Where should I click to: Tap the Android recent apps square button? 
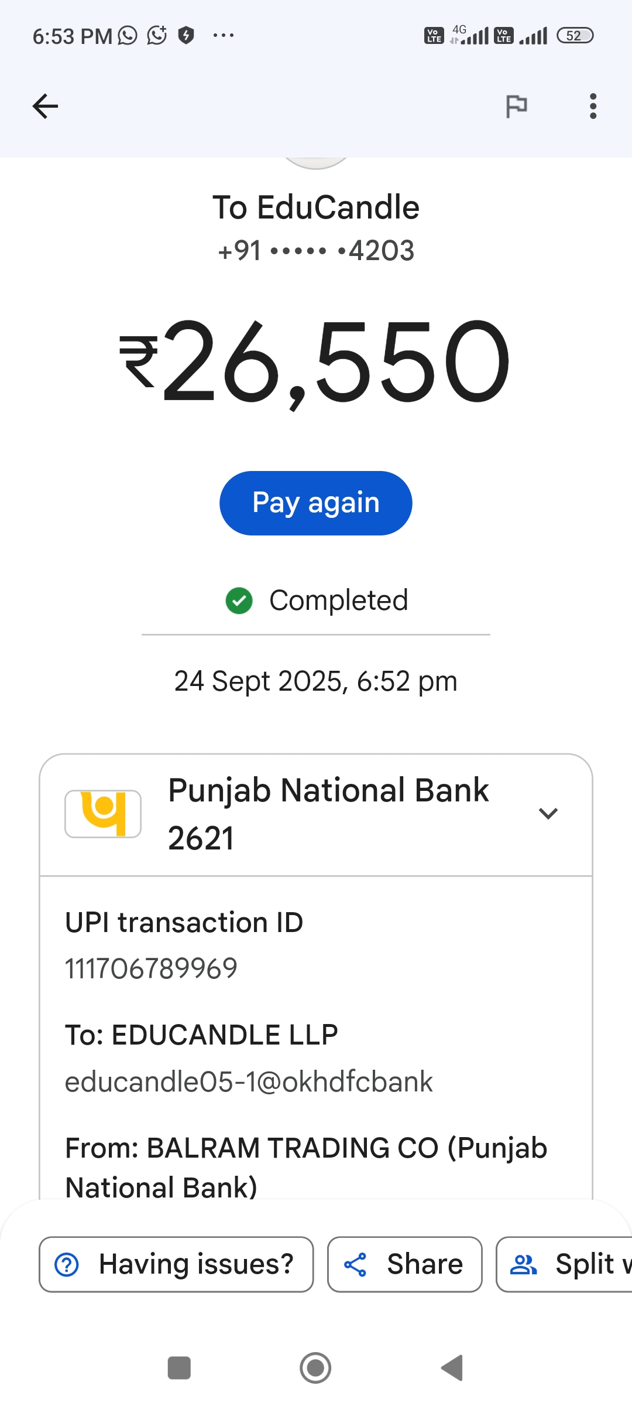[179, 1368]
